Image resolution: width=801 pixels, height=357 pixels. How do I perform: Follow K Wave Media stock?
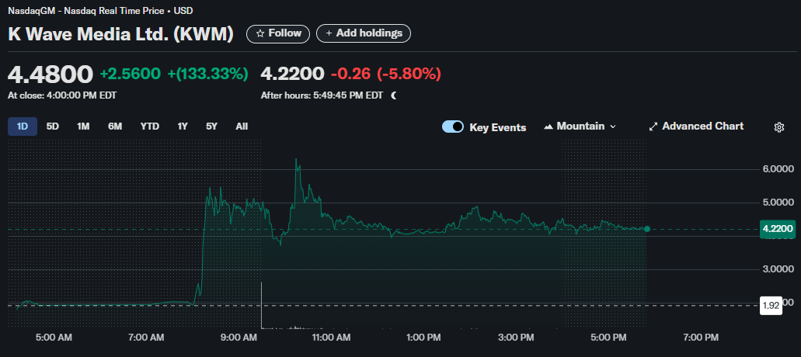pyautogui.click(x=278, y=33)
